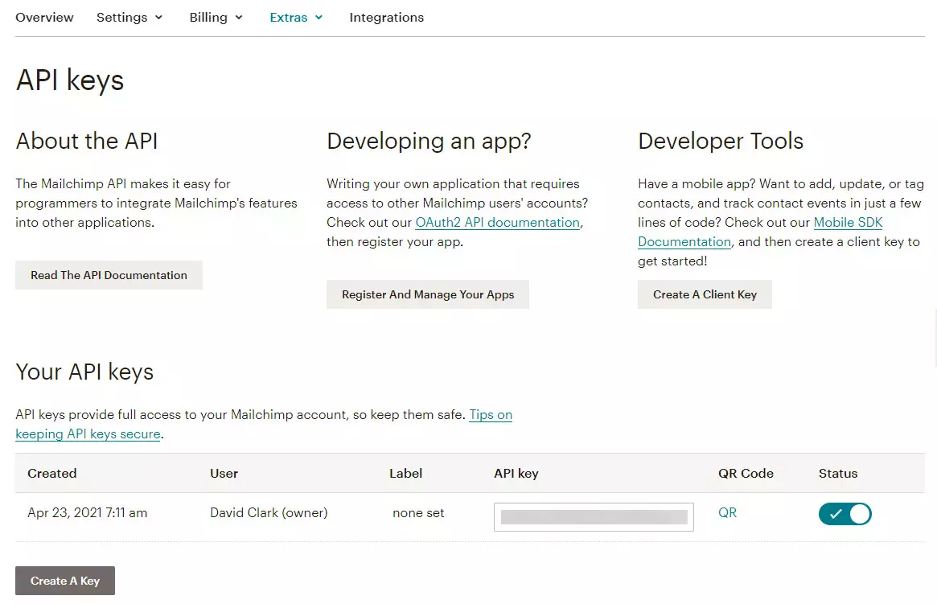Select the 'Apr 23, 2021 7:11 am' cell
This screenshot has width=937, height=604.
click(x=87, y=512)
